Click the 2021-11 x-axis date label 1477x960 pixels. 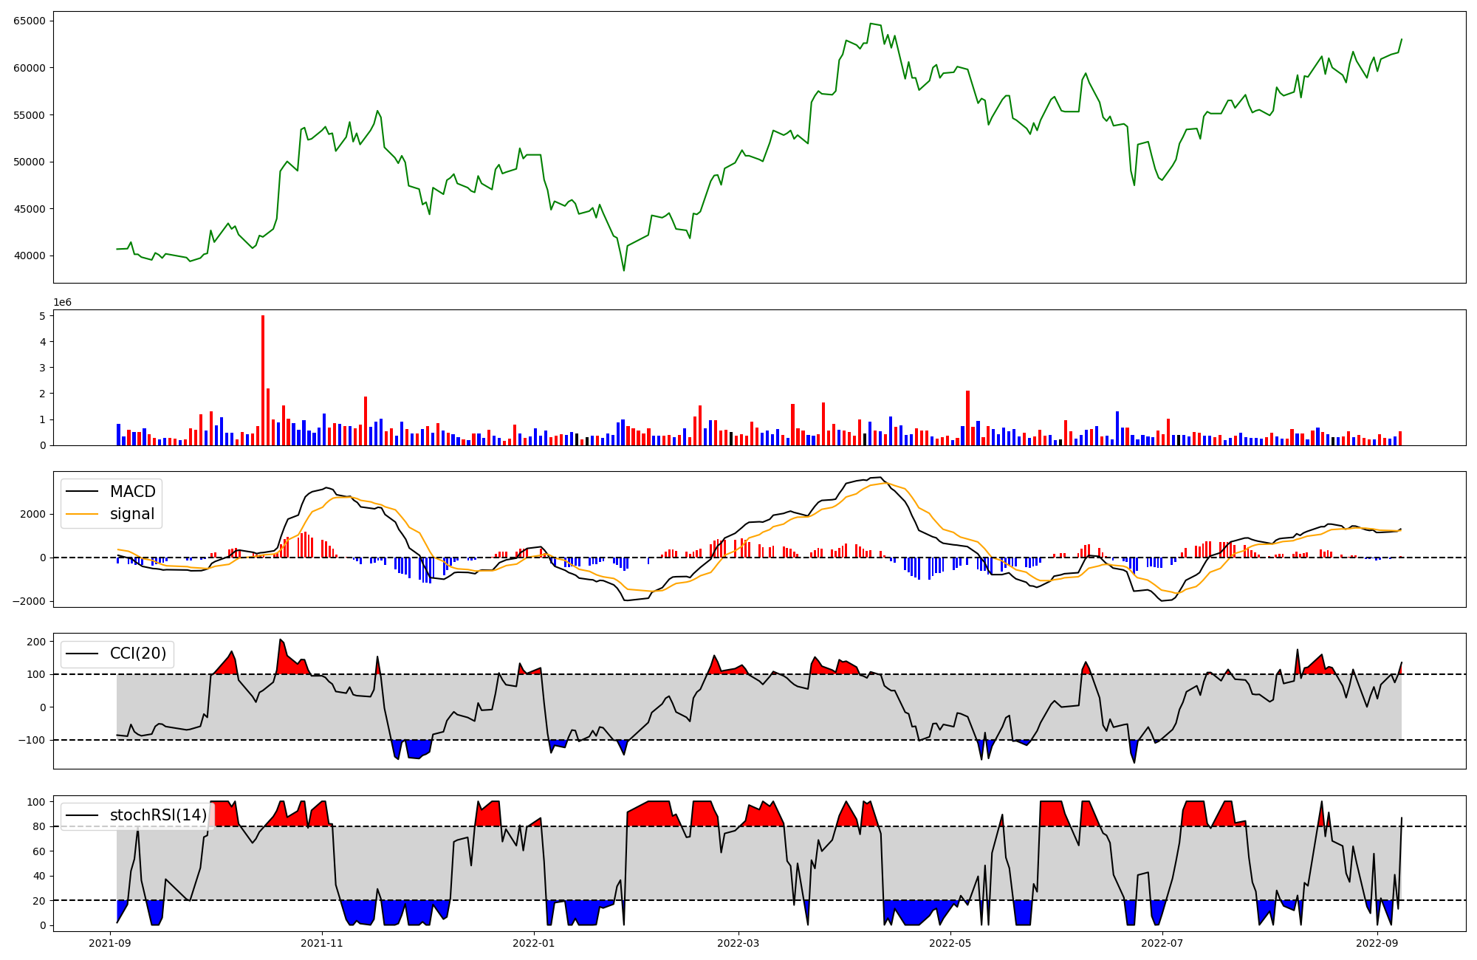(322, 943)
